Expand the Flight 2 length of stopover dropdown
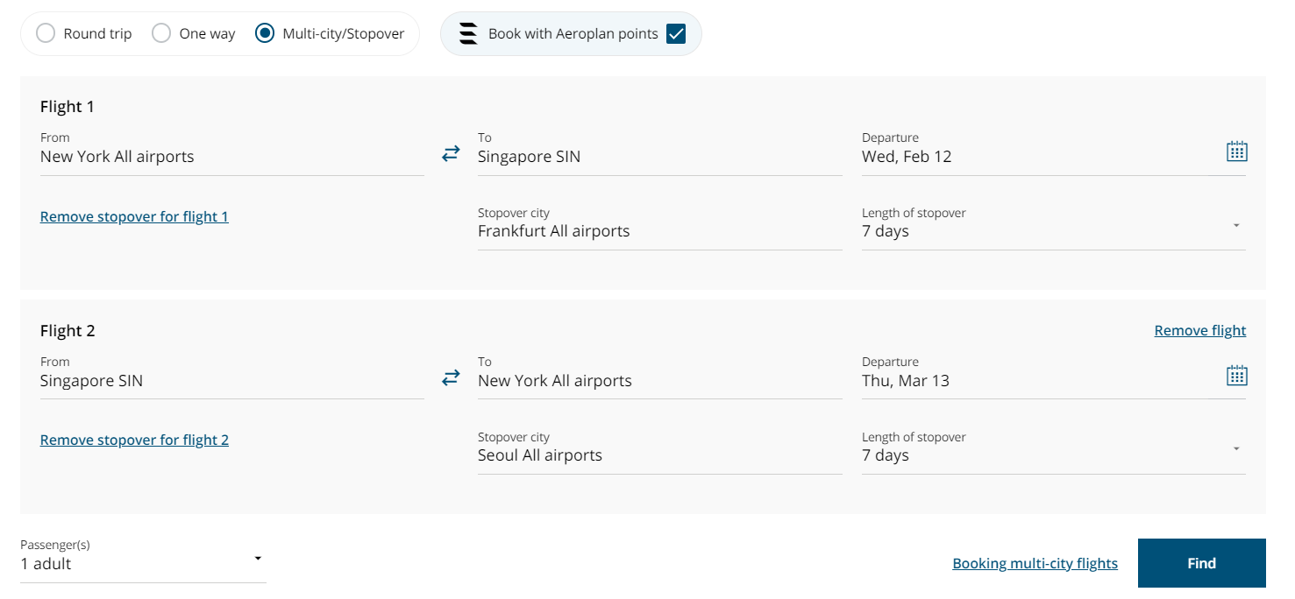 1236,449
